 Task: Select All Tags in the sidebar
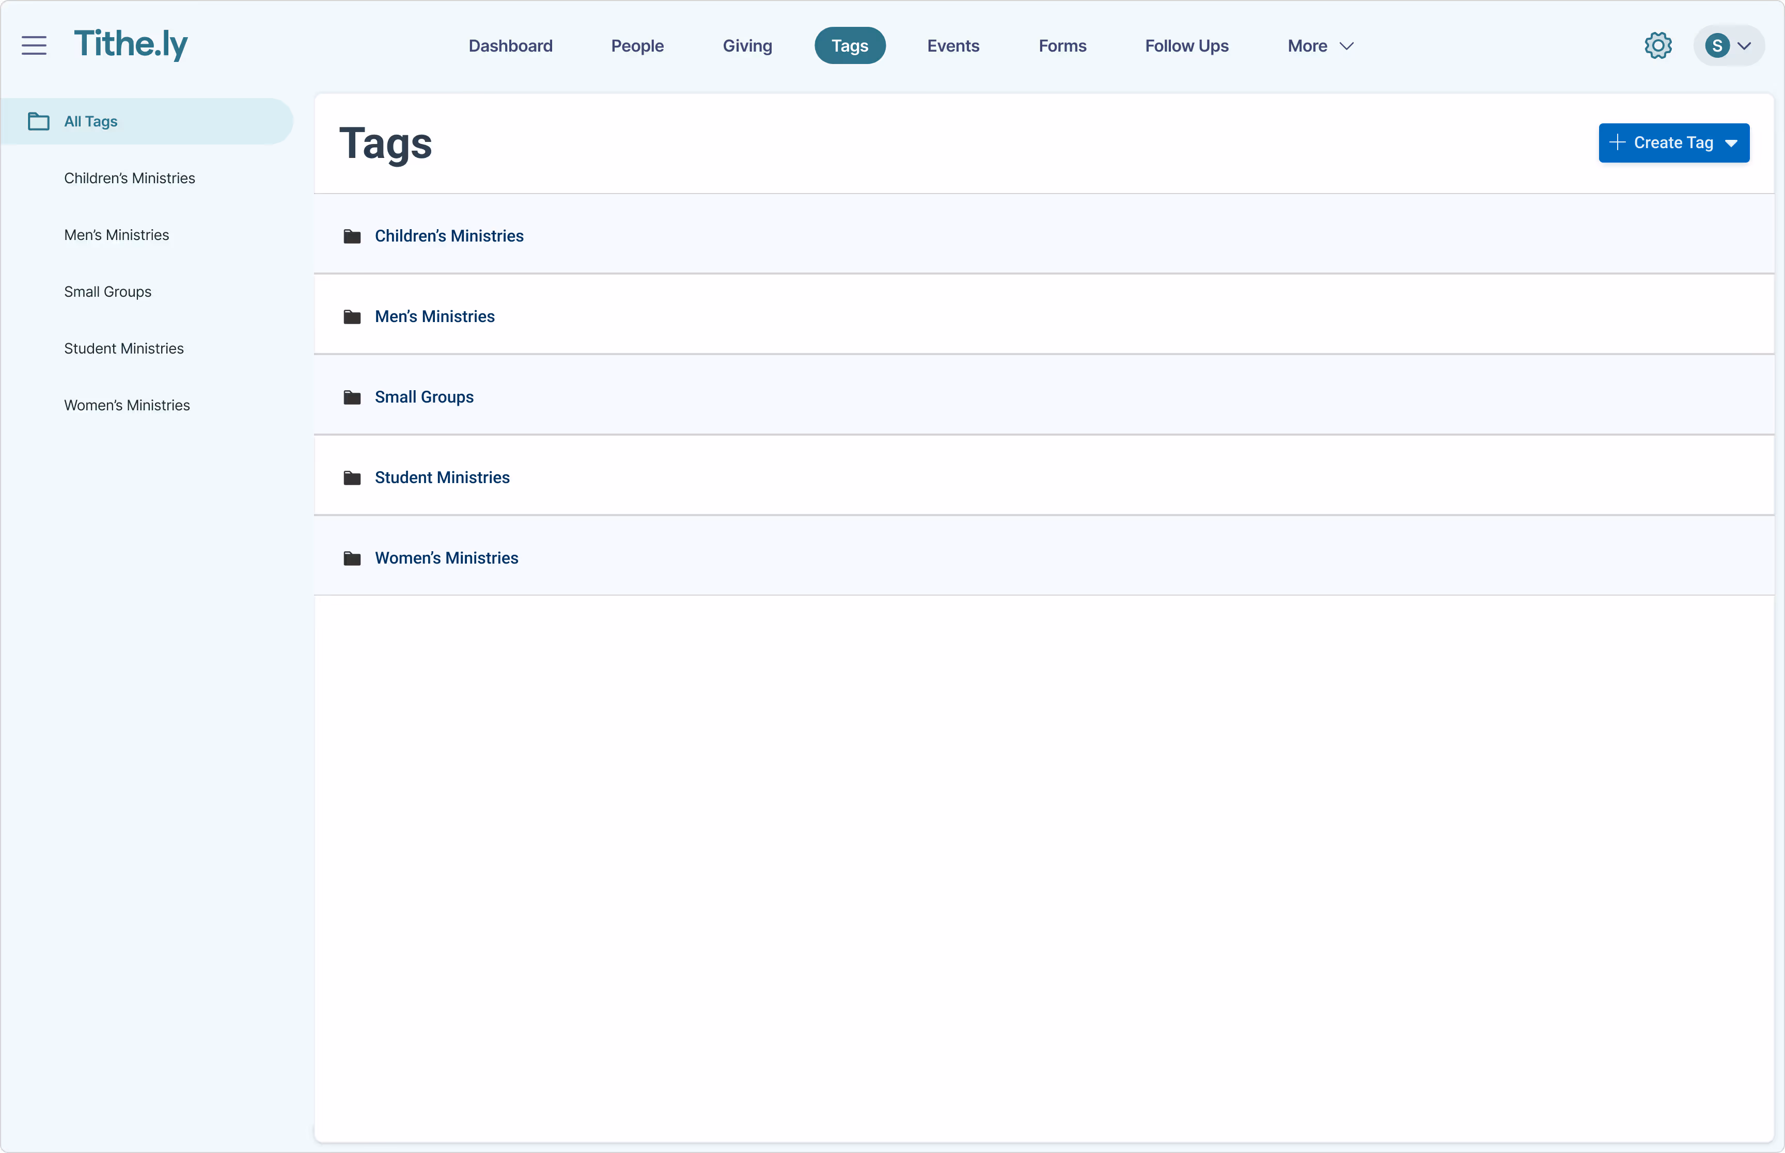click(x=90, y=121)
